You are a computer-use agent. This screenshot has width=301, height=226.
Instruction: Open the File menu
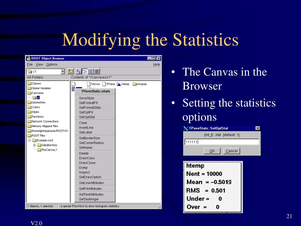(x=30, y=64)
